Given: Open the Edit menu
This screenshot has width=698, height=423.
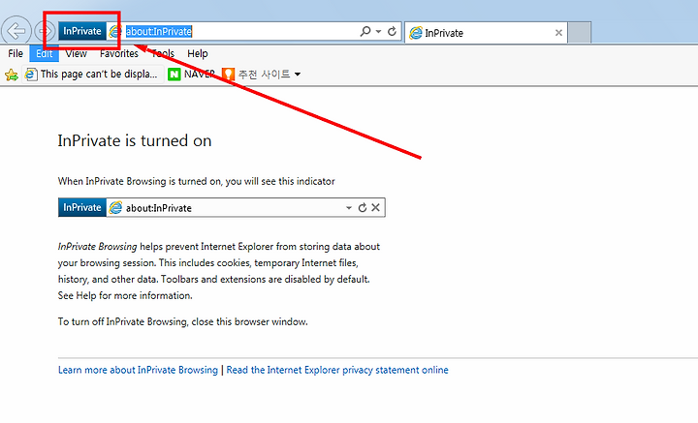Looking at the screenshot, I should click(44, 54).
